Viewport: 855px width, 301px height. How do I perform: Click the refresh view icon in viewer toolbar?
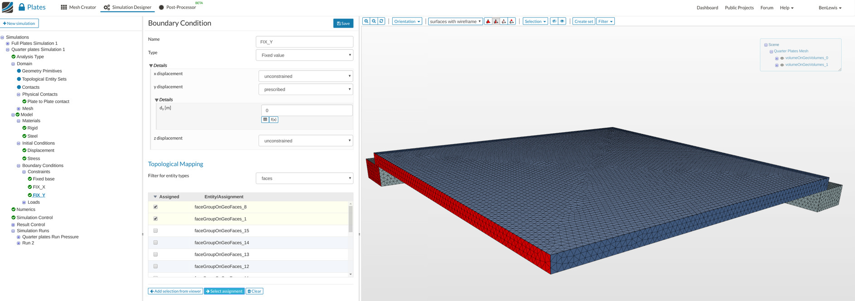coord(381,21)
